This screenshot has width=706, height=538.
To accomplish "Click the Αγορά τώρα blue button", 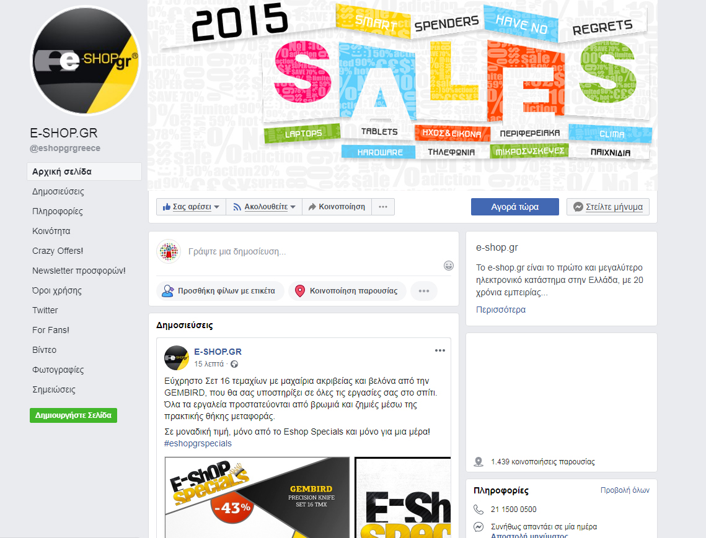I will click(514, 207).
